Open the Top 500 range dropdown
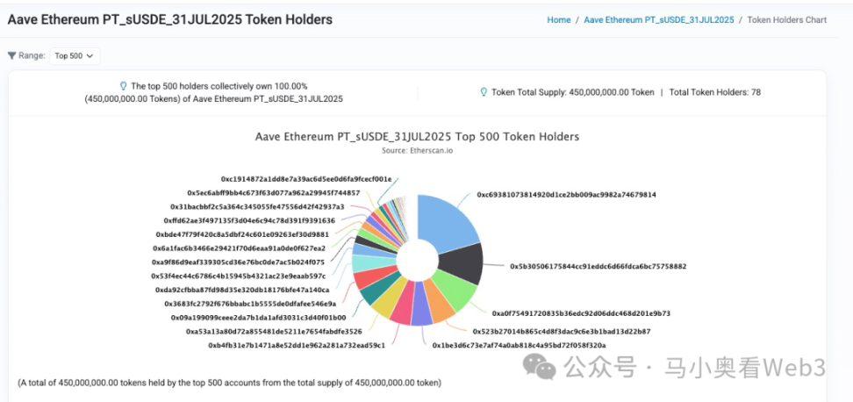The width and height of the screenshot is (853, 402). coord(75,56)
